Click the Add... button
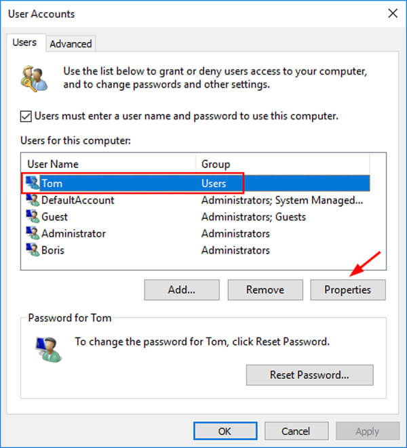 click(x=182, y=289)
